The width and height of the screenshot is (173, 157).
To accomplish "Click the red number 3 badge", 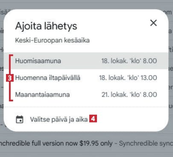I will 10,78.
